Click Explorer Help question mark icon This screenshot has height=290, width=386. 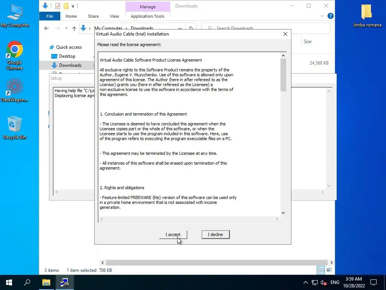point(330,16)
